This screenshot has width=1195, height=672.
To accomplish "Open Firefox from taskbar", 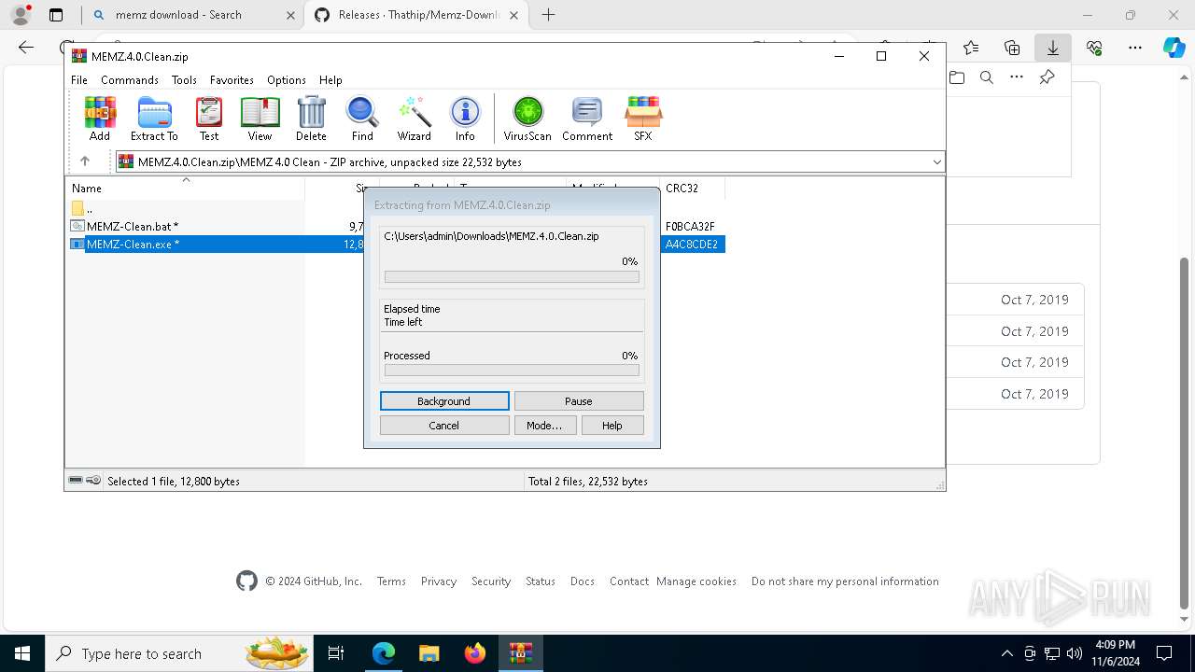I will (x=475, y=653).
